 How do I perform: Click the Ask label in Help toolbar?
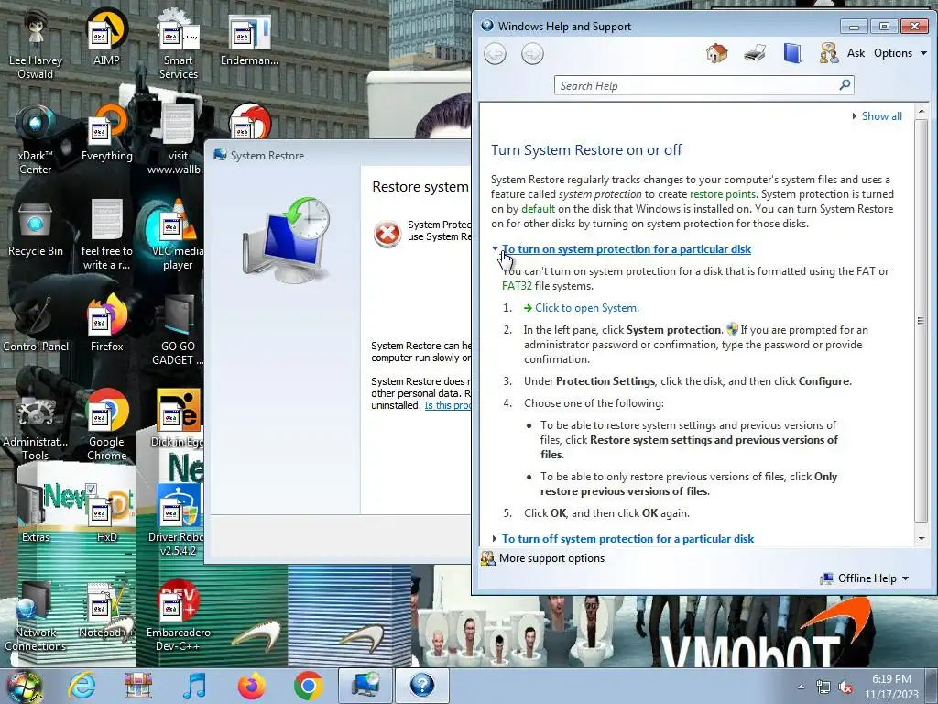pyautogui.click(x=856, y=53)
